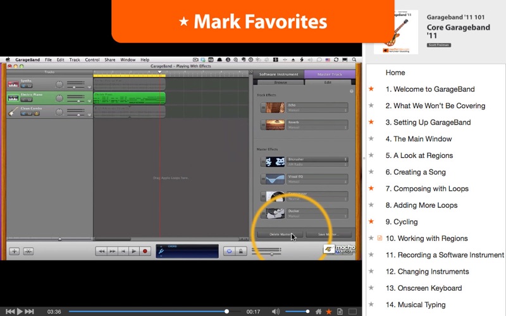Open the Visual EQ Manual preset dropdown

point(318,181)
